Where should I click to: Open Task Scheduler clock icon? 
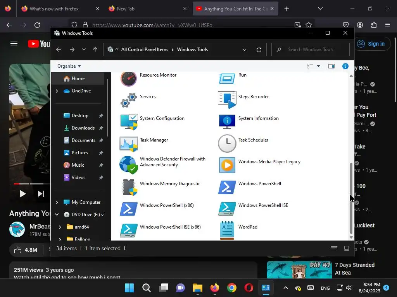point(227,143)
